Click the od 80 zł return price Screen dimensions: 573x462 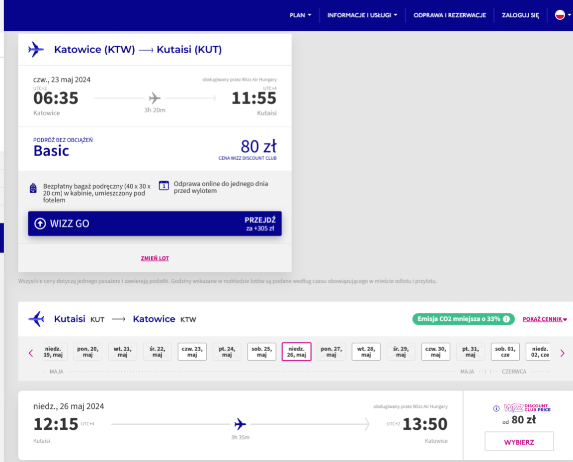tap(519, 420)
